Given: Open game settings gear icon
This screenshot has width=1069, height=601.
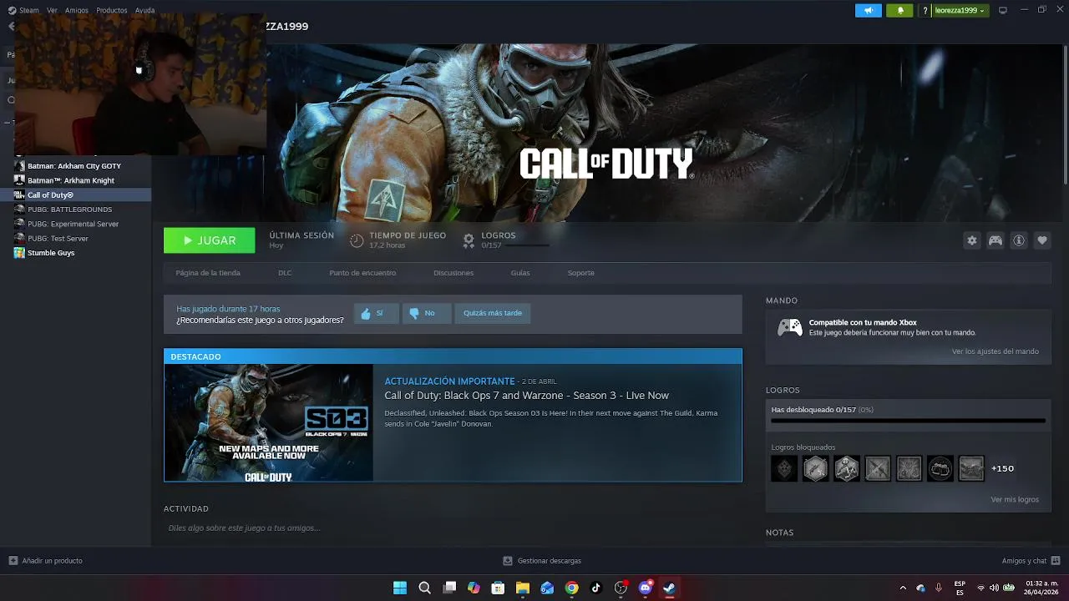Looking at the screenshot, I should coord(971,240).
